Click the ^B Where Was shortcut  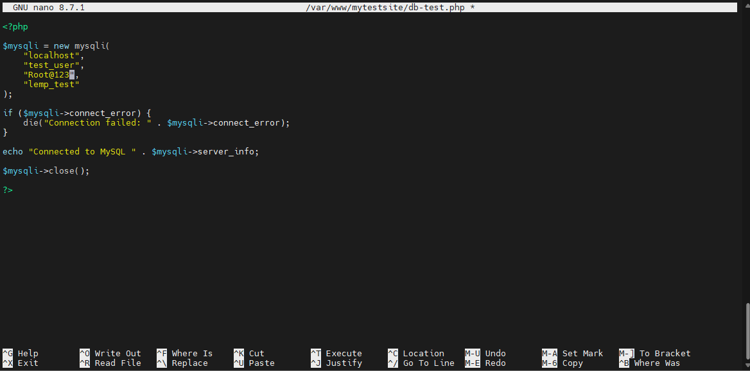(x=650, y=363)
